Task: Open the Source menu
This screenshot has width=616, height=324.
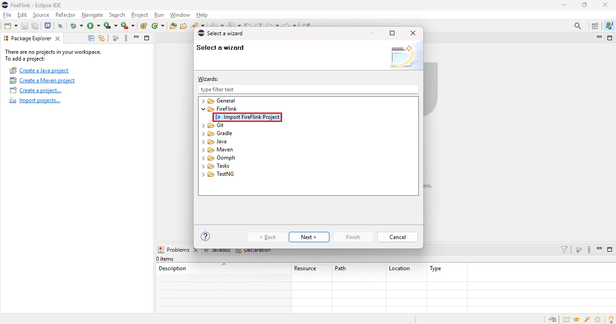Action: click(41, 15)
